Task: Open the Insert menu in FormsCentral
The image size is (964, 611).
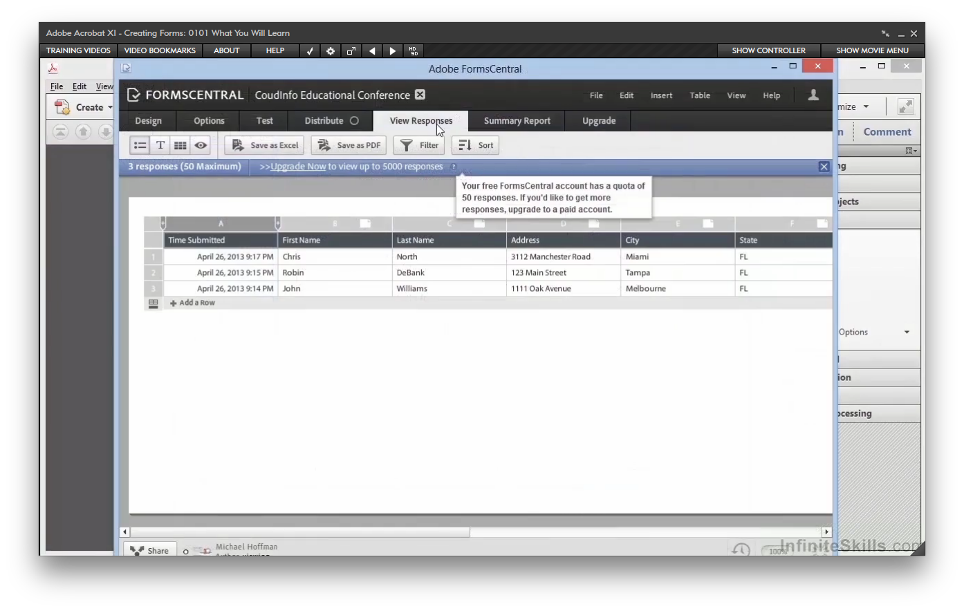Action: (x=661, y=95)
